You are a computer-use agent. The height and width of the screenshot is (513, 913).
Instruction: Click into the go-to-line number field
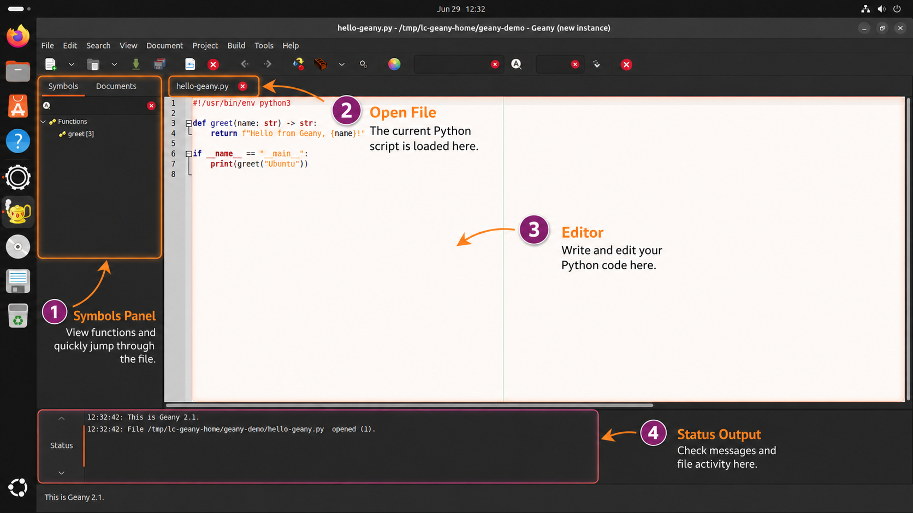pos(554,64)
